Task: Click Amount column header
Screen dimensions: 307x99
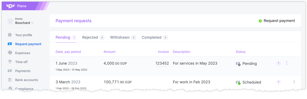Action: pos(109,52)
